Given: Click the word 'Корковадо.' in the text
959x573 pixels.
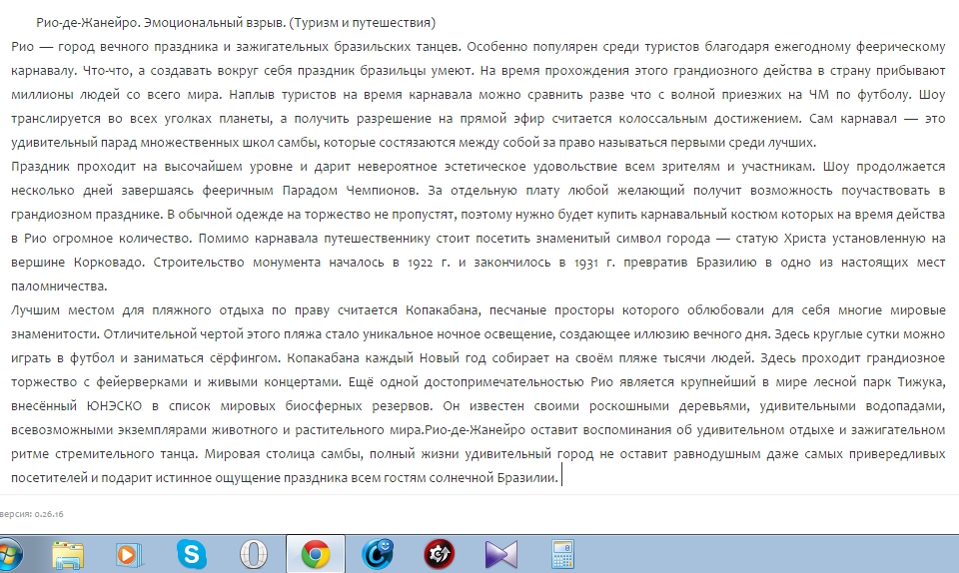Looking at the screenshot, I should coord(110,263).
